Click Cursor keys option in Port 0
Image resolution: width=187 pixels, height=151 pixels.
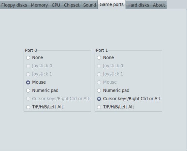pyautogui.click(x=58, y=99)
